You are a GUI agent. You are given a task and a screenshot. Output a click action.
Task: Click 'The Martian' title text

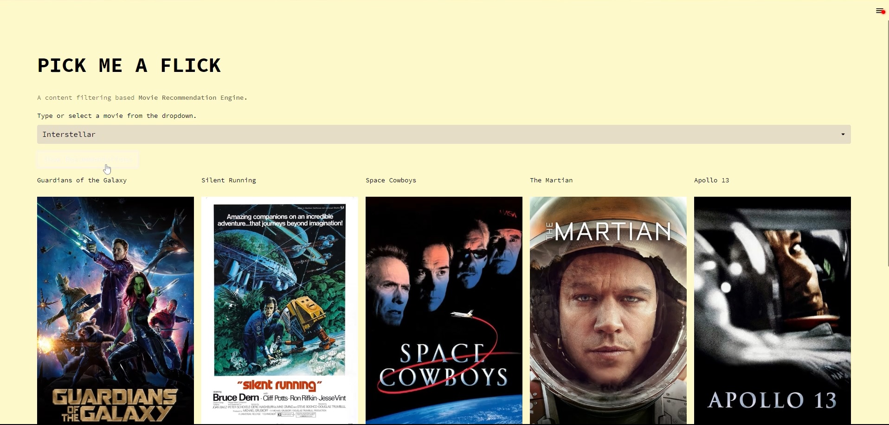point(551,180)
